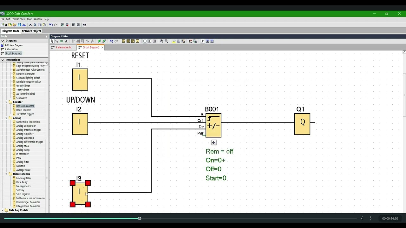Click the video progress bar handle
The width and height of the screenshot is (406, 228).
[x=139, y=218]
